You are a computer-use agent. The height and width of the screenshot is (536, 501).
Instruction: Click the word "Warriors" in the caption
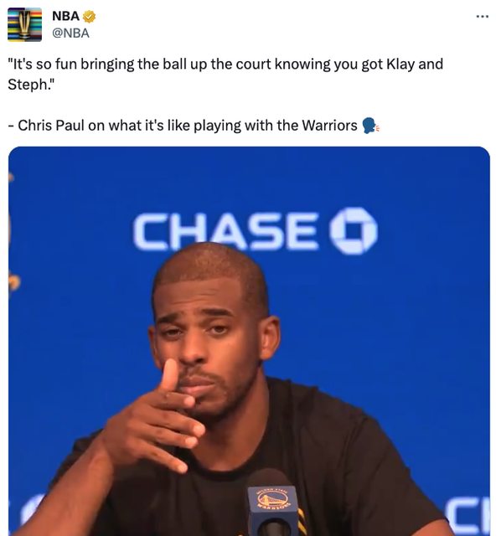click(329, 126)
